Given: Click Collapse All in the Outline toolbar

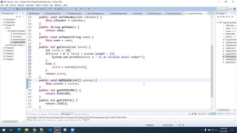Looking at the screenshot, I should 218,17.
